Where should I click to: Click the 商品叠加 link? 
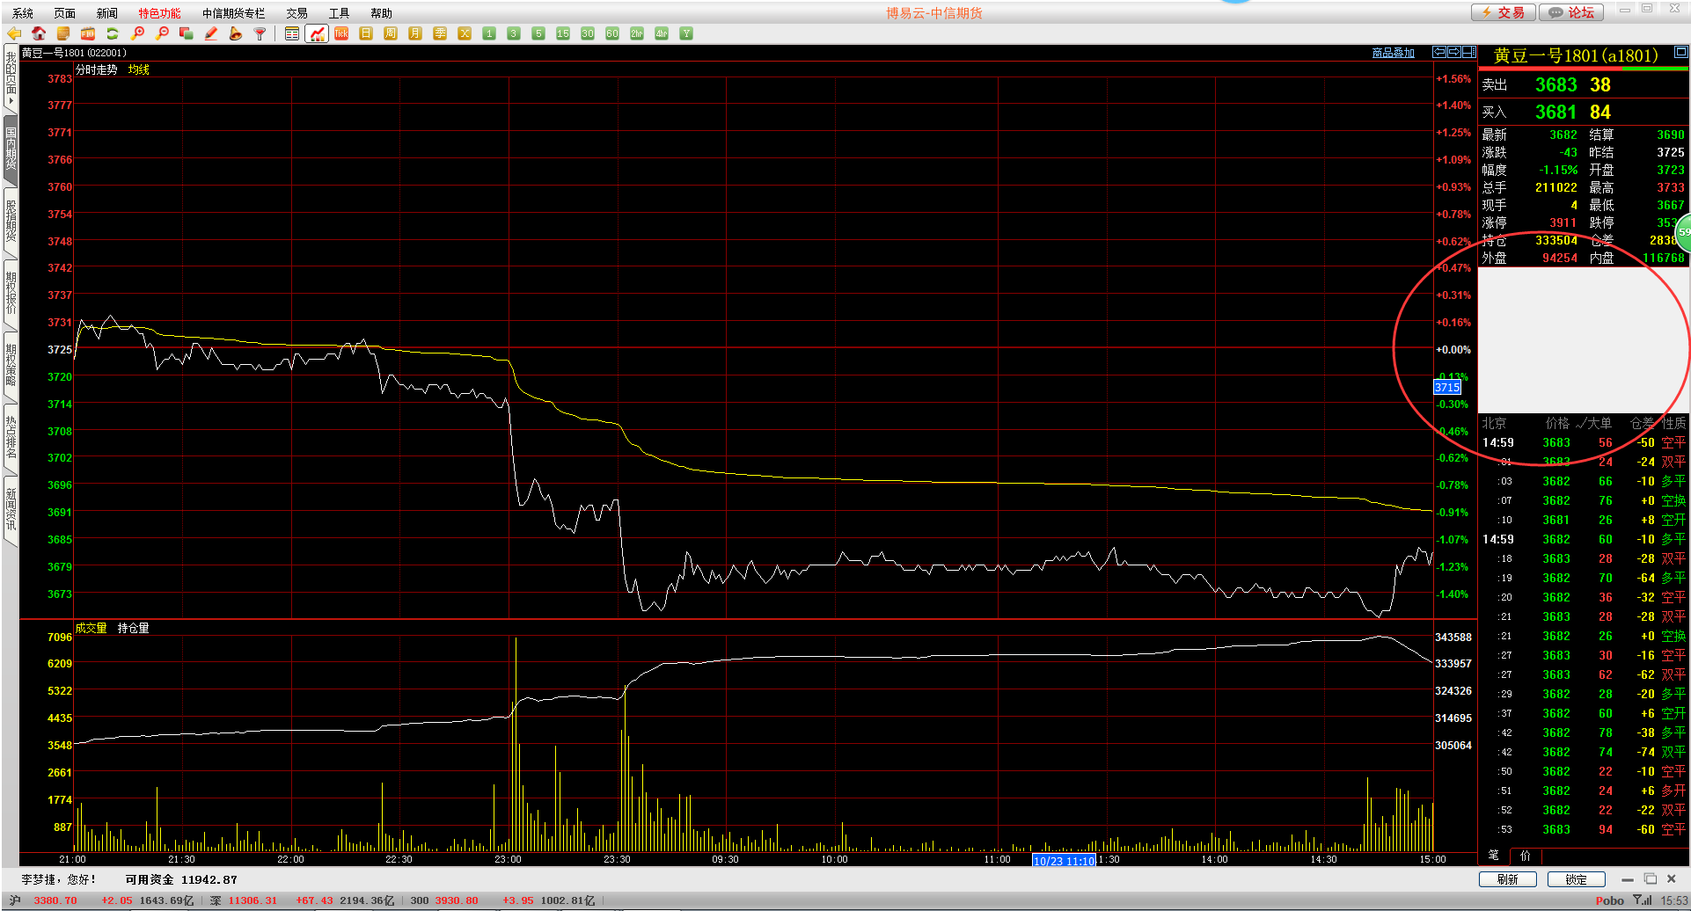pyautogui.click(x=1393, y=53)
